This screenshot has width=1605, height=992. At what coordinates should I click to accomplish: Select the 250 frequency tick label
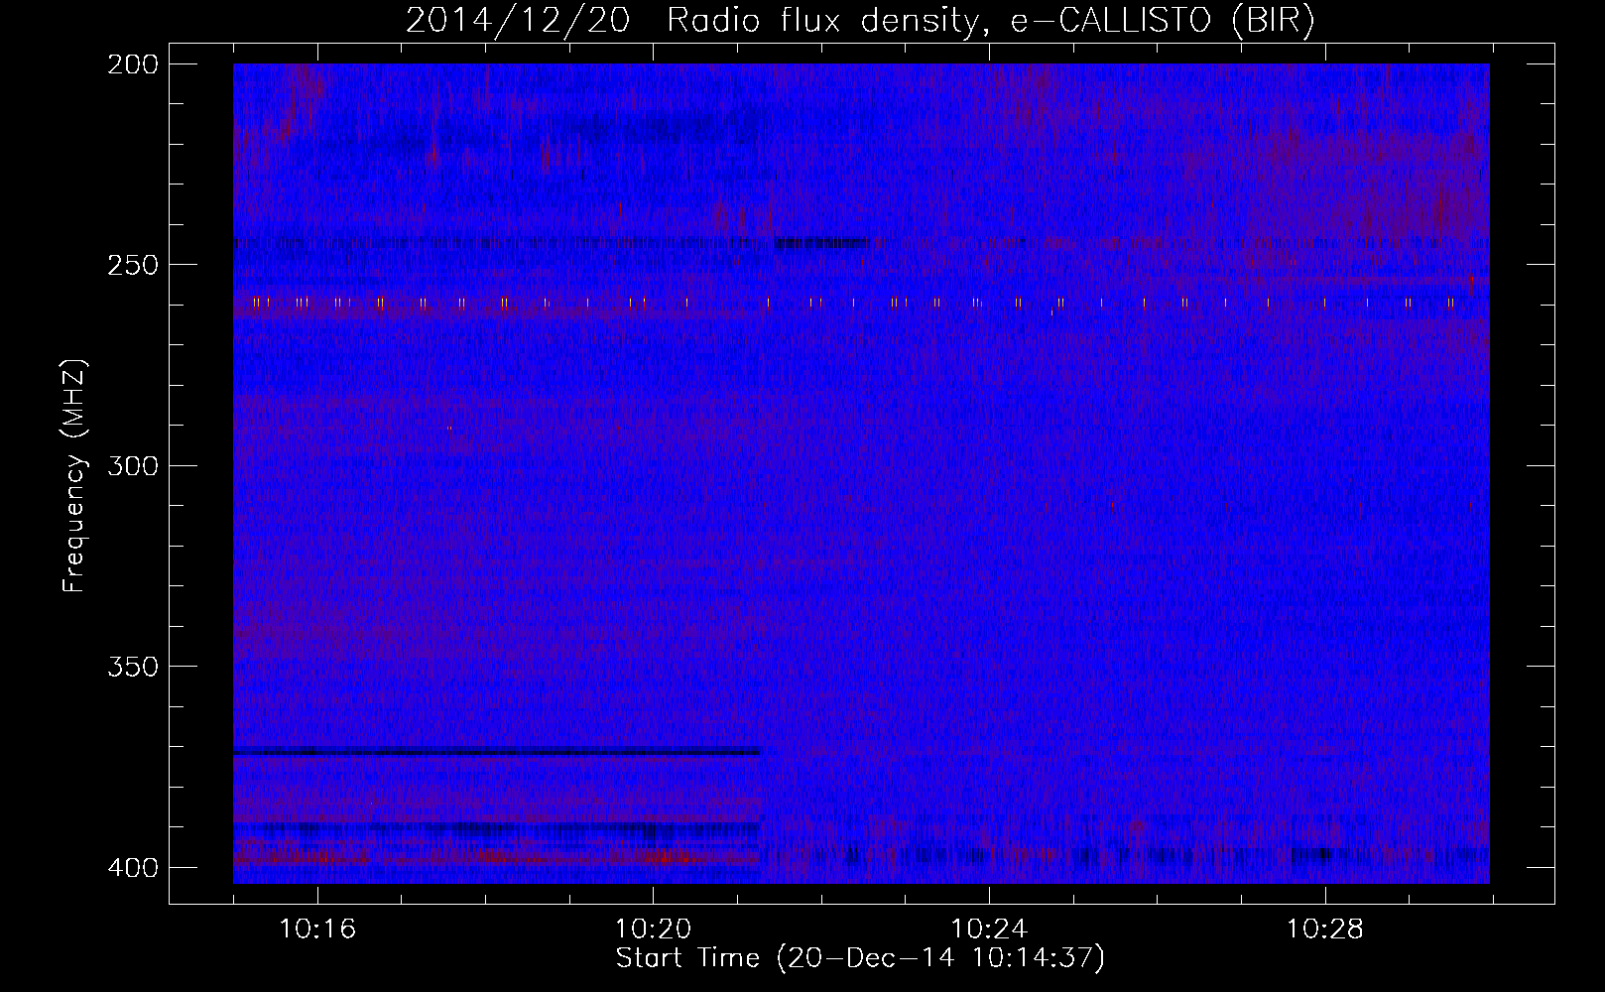pyautogui.click(x=132, y=265)
